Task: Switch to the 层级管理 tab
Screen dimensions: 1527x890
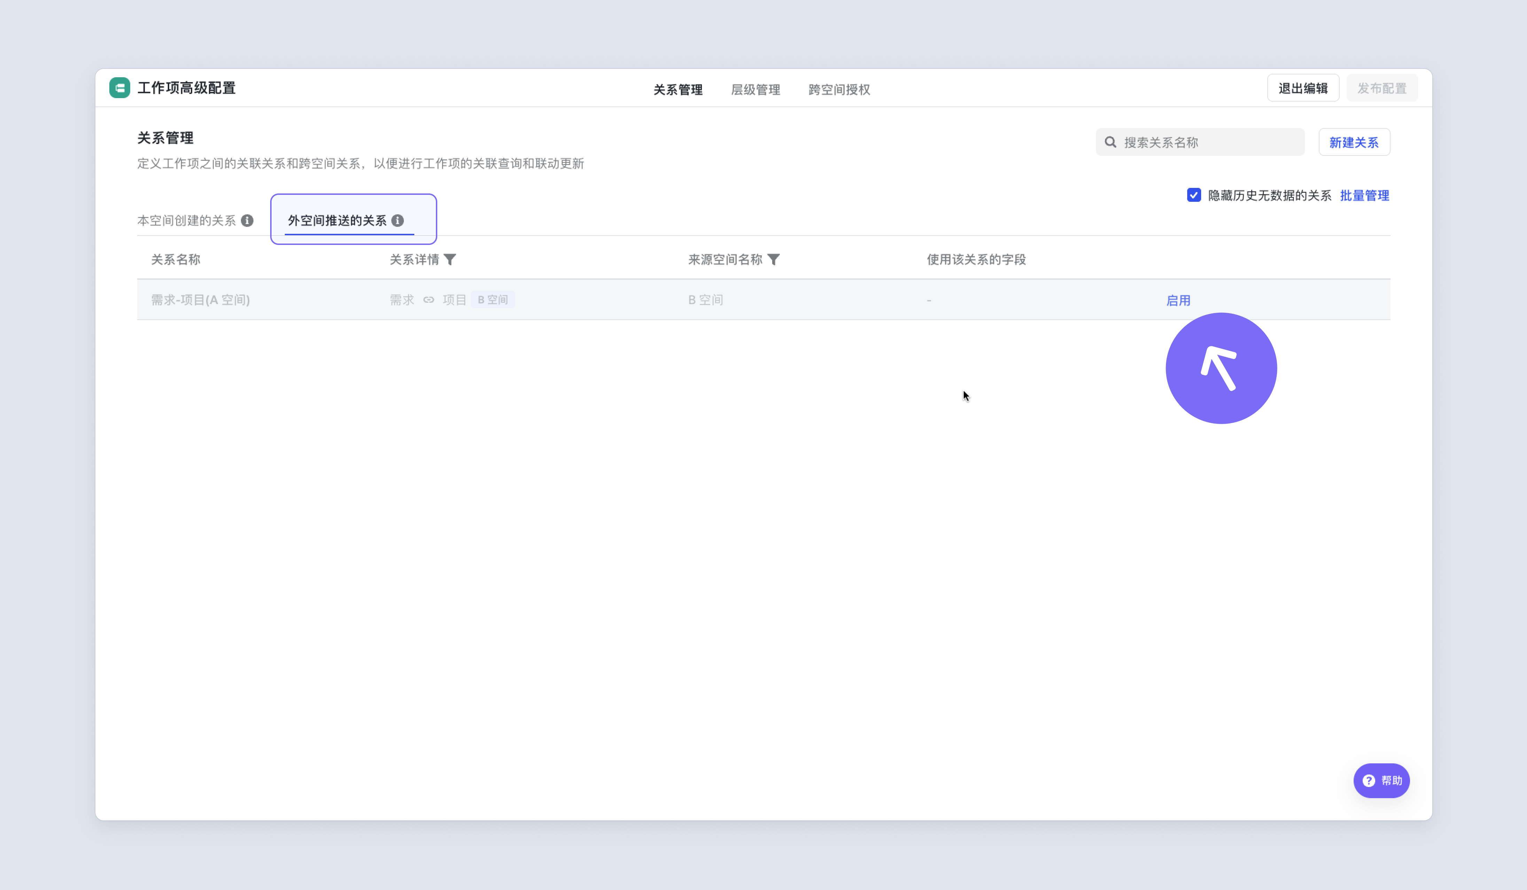Action: point(755,90)
